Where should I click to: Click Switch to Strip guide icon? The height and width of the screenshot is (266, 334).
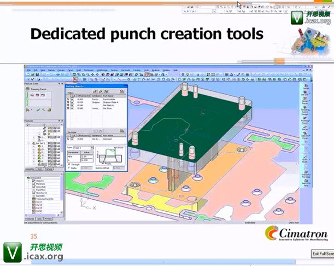[x=306, y=183]
